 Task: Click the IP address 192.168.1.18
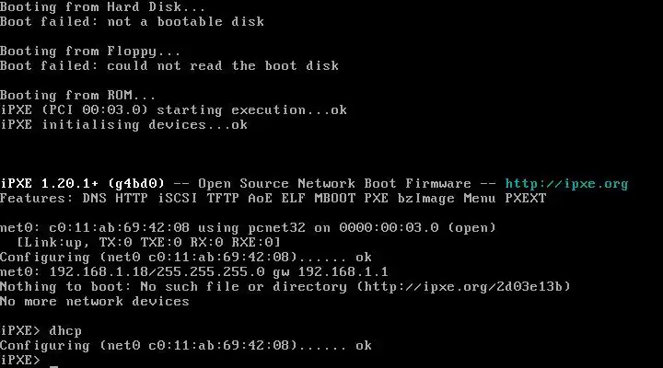(x=99, y=272)
